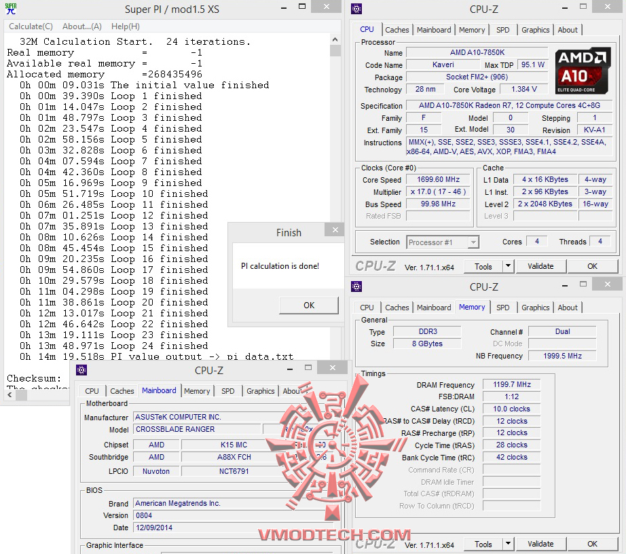
Task: Switch to Caches tab in top CPU-Z window
Action: coord(397,30)
